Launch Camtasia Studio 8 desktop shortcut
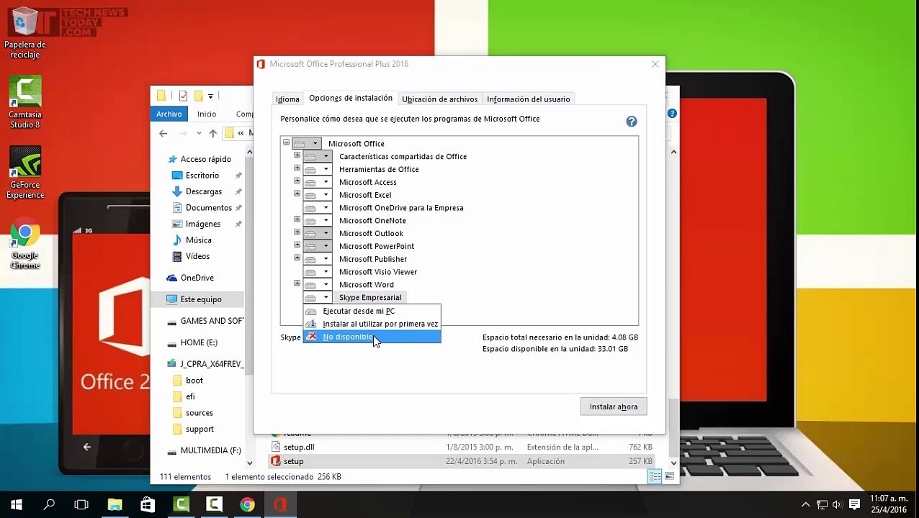919x518 pixels. pyautogui.click(x=24, y=103)
